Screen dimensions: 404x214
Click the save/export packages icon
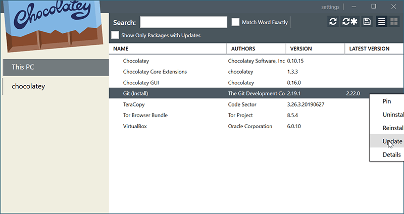[x=367, y=22]
